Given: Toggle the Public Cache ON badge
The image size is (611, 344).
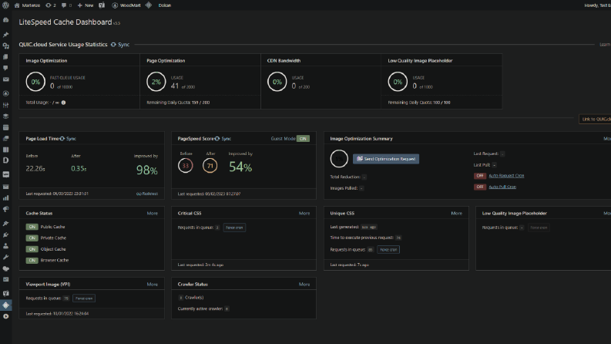Looking at the screenshot, I should [x=32, y=227].
